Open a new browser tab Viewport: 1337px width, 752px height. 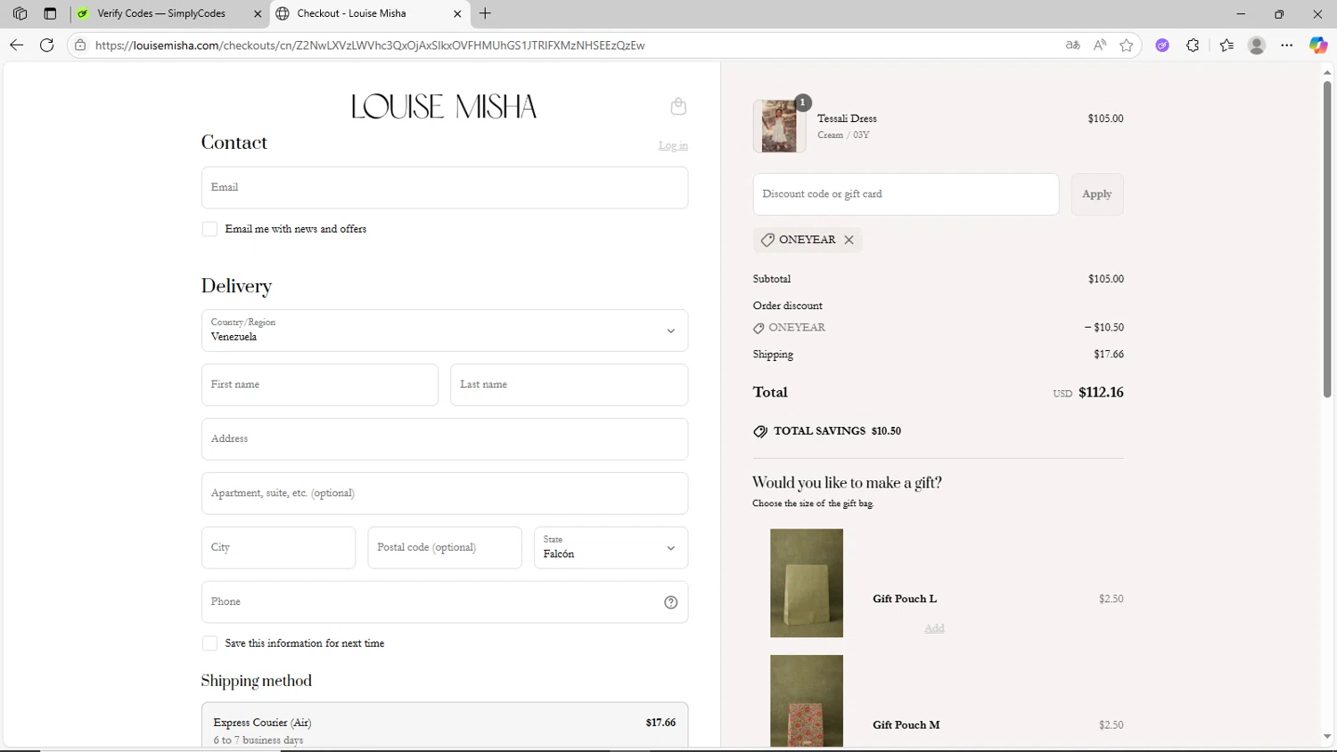pyautogui.click(x=485, y=13)
